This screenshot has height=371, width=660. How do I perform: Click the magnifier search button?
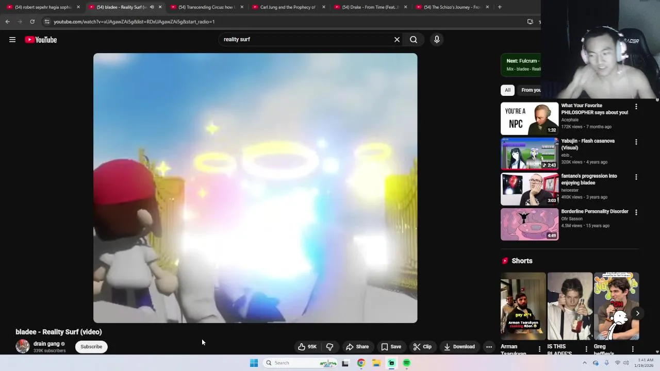click(x=414, y=39)
